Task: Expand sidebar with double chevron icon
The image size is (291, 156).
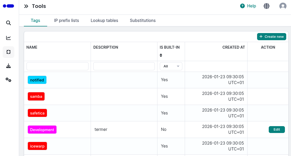Action: (26, 6)
